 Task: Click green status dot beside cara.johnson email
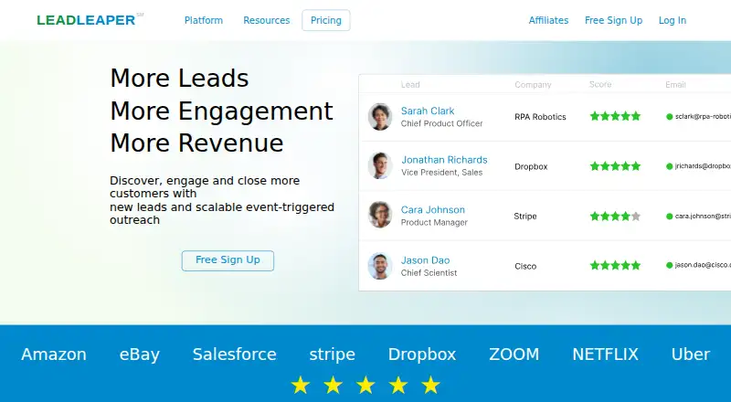670,217
